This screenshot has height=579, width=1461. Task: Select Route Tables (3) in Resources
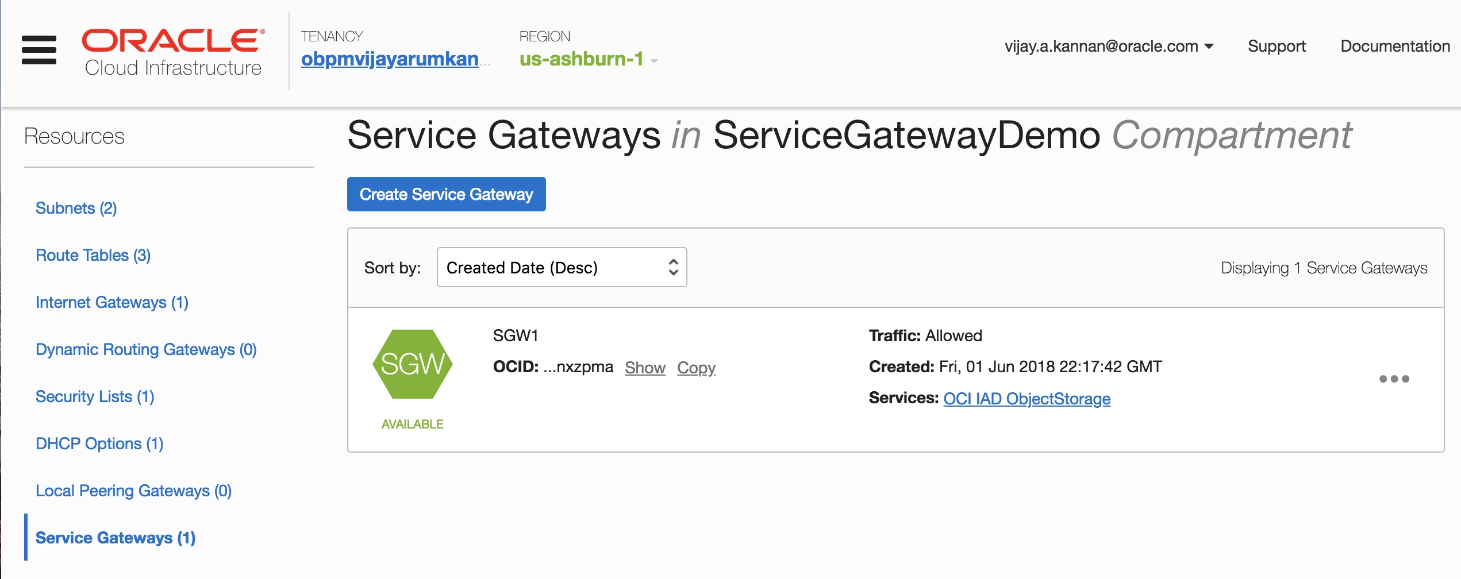(93, 255)
